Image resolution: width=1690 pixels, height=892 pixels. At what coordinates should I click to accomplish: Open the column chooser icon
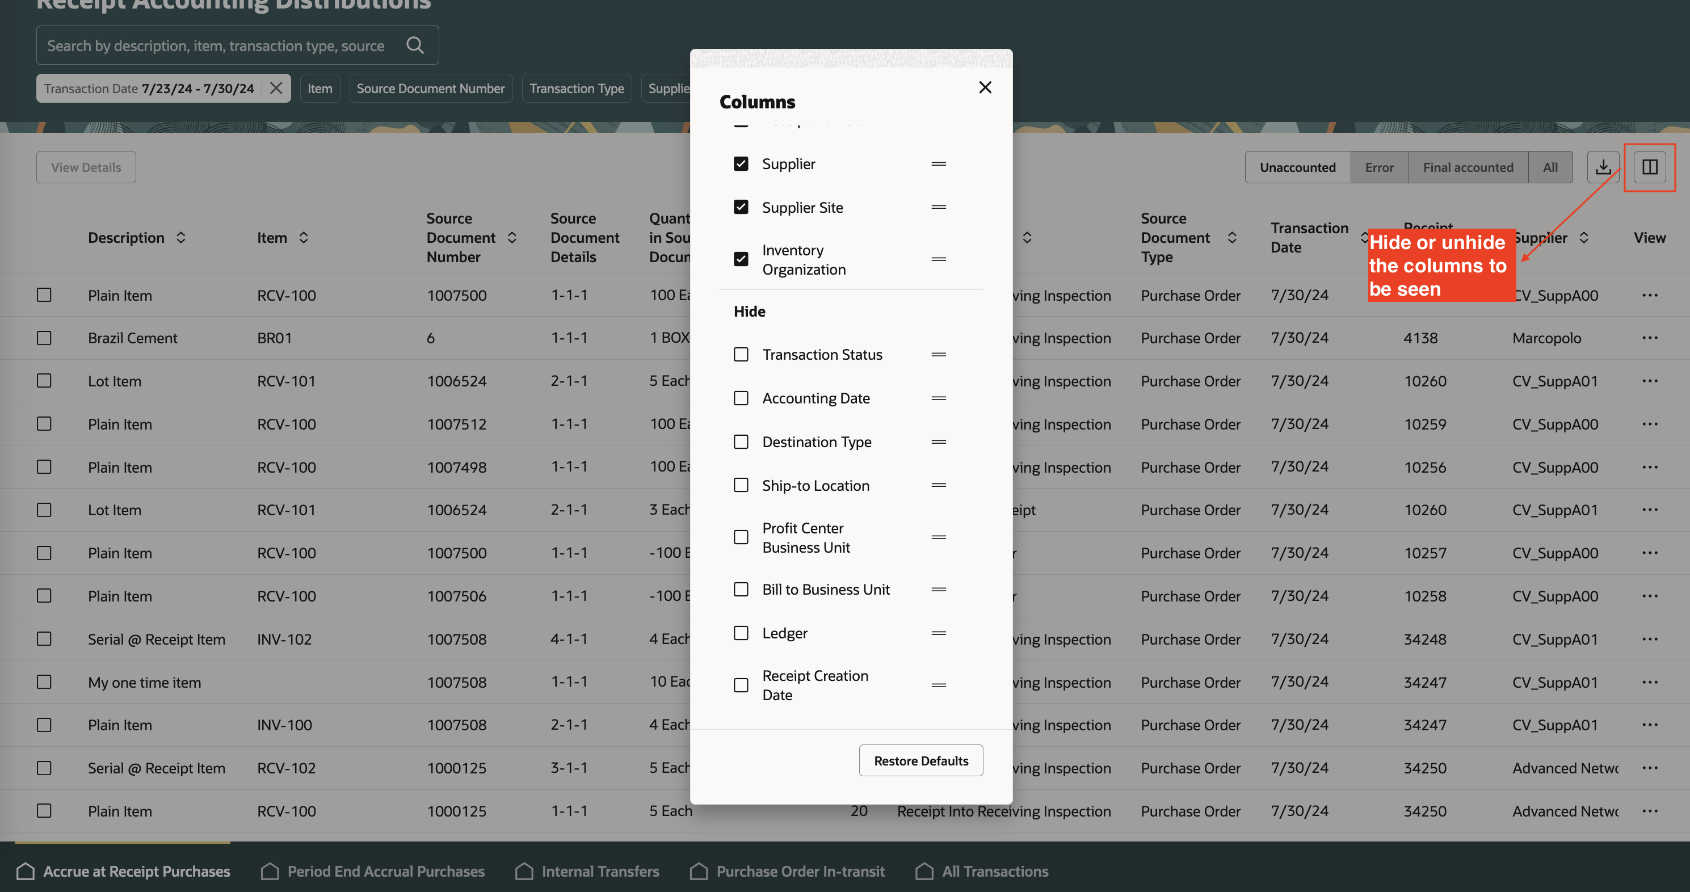point(1649,167)
